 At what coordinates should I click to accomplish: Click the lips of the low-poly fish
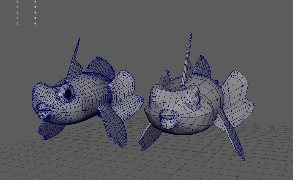click(169, 119)
